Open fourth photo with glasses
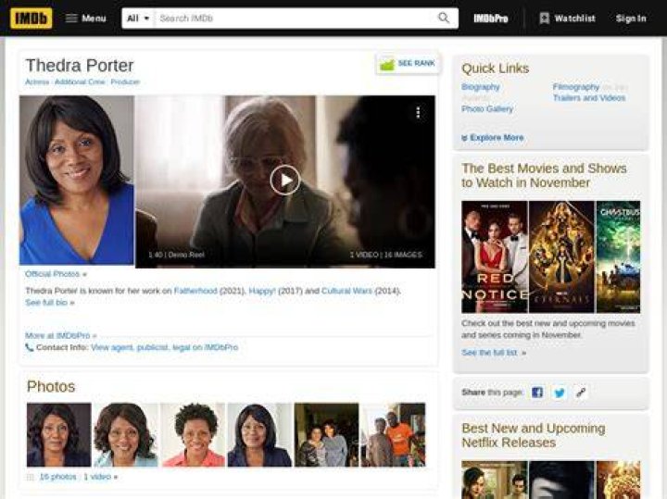667x499 pixels. tap(259, 434)
